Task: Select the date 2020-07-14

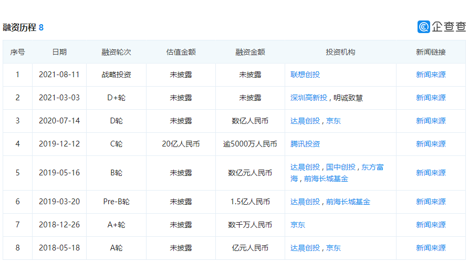Action: (59, 121)
